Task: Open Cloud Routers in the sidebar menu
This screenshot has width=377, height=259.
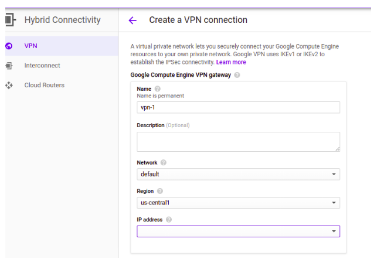Action: coord(62,85)
